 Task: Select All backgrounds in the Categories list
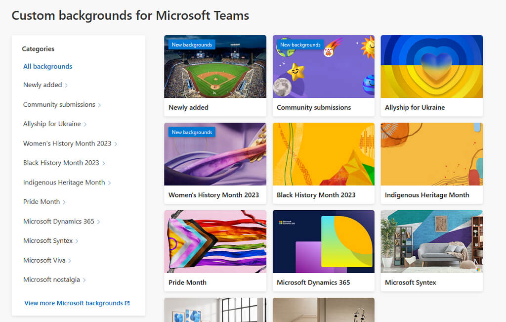pos(47,66)
